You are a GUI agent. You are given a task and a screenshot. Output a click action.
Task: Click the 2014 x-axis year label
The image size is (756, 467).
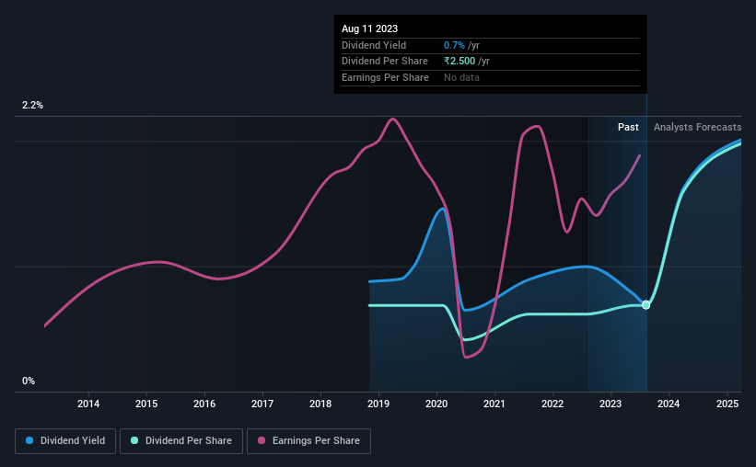(x=88, y=404)
